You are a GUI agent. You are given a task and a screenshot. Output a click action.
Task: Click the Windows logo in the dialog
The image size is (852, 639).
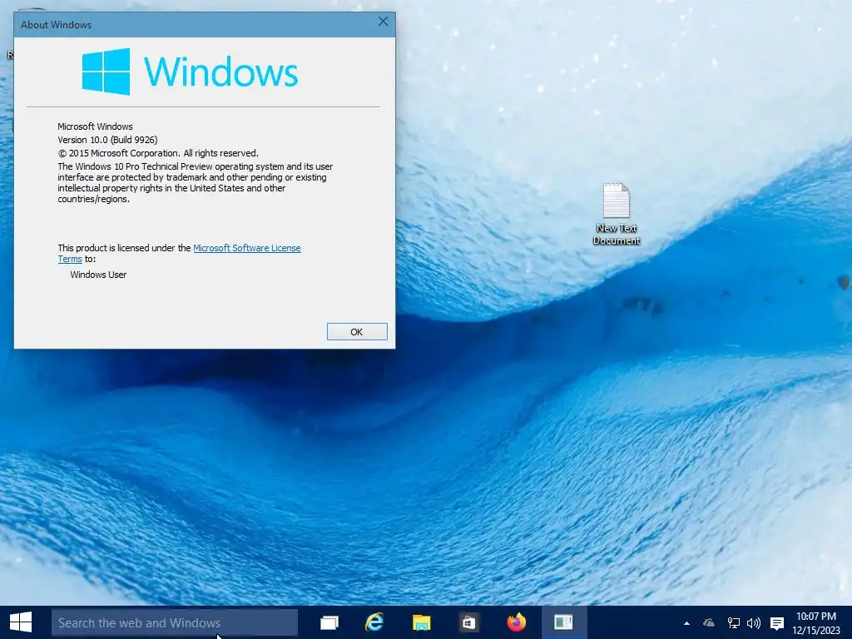pos(190,72)
